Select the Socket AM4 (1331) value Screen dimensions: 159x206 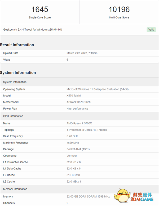pyautogui.click(x=78, y=149)
